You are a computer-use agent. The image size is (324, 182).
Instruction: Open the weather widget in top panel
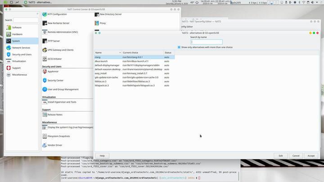click(195, 3)
